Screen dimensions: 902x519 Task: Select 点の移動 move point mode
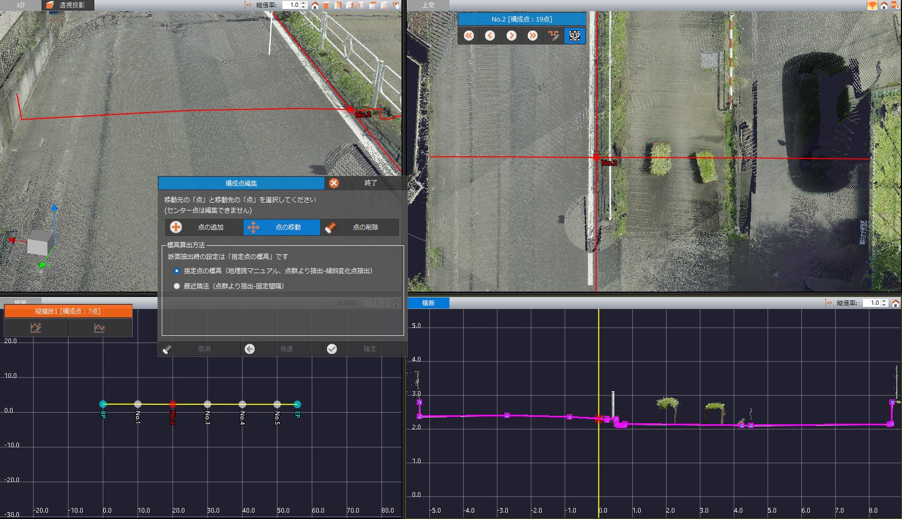coord(281,227)
